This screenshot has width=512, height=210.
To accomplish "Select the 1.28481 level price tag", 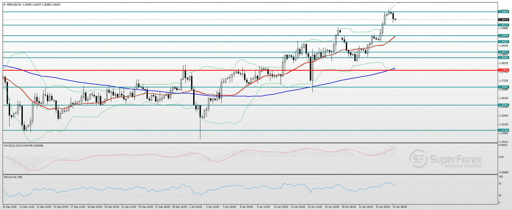I will pyautogui.click(x=503, y=58).
